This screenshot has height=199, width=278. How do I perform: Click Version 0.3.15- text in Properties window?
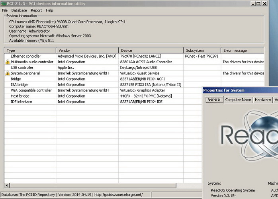[223, 196]
